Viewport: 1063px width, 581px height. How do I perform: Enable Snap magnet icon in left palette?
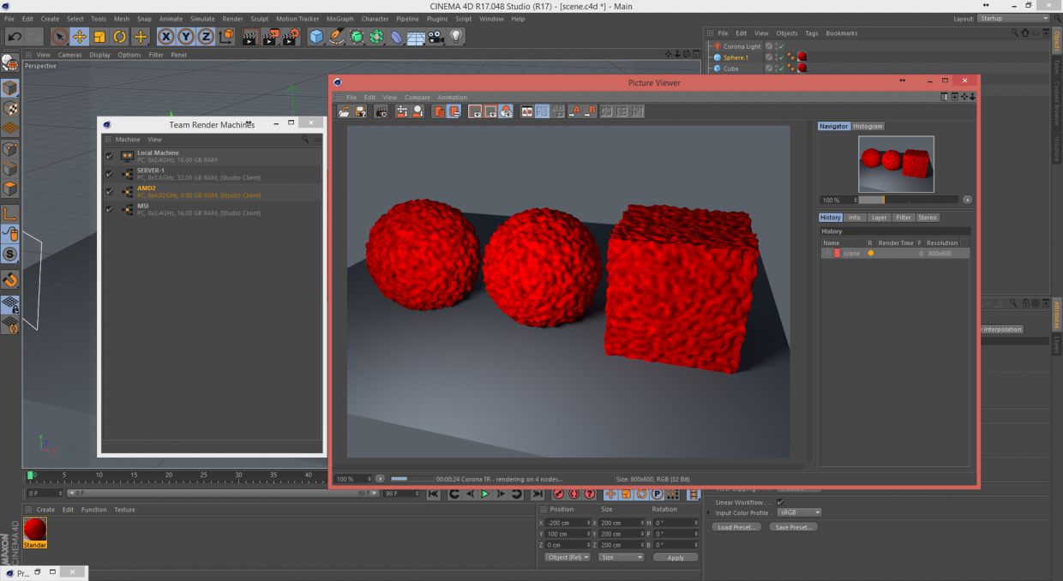point(9,279)
